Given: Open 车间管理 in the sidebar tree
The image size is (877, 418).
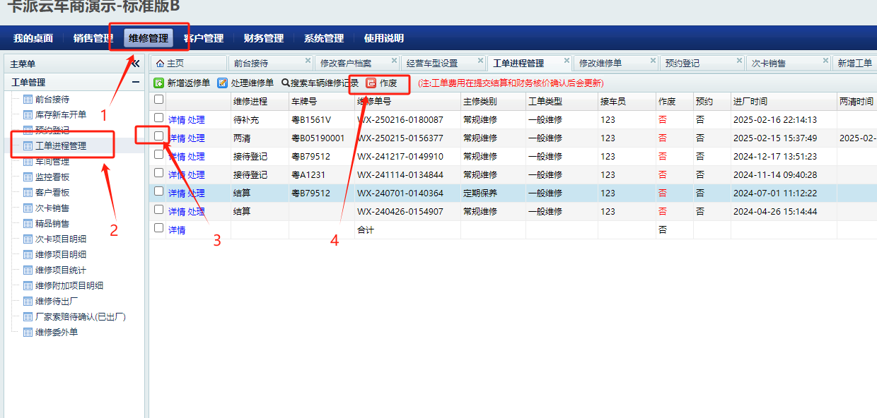Looking at the screenshot, I should (x=52, y=162).
